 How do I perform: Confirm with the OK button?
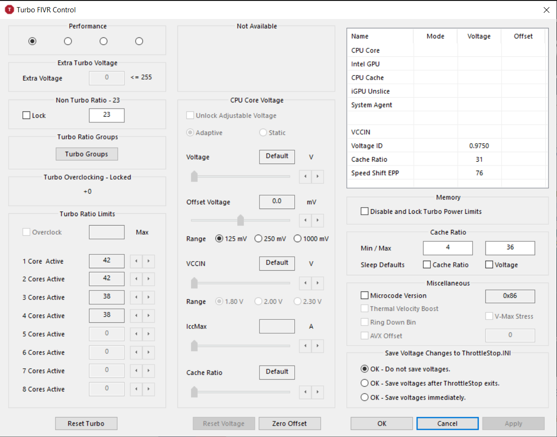(382, 424)
